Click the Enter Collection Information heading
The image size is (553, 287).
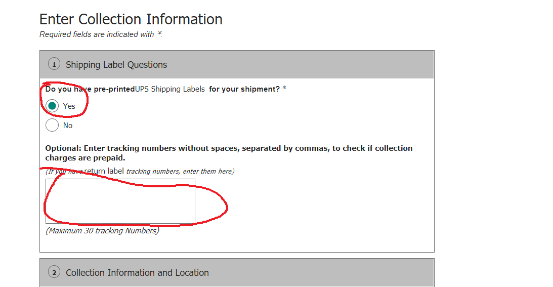[x=131, y=19]
